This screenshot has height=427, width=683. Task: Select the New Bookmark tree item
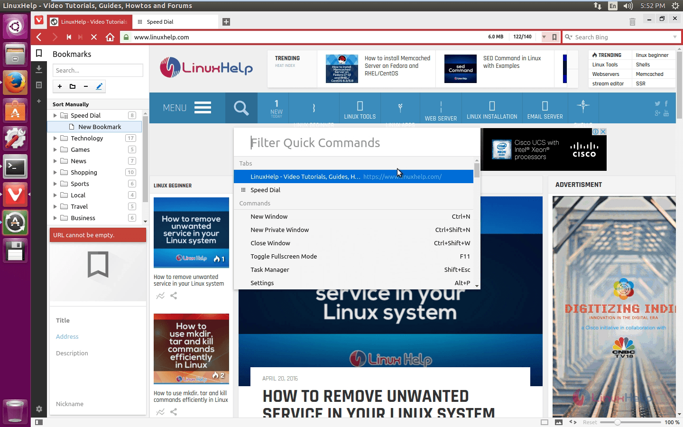click(94, 127)
